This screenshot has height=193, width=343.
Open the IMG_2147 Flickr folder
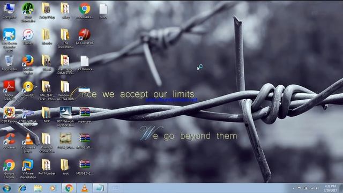(x=47, y=91)
